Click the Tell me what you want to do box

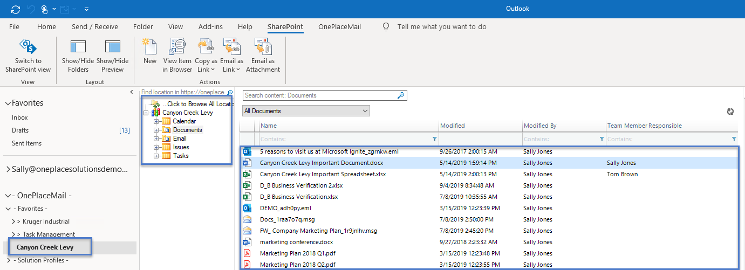pyautogui.click(x=442, y=27)
